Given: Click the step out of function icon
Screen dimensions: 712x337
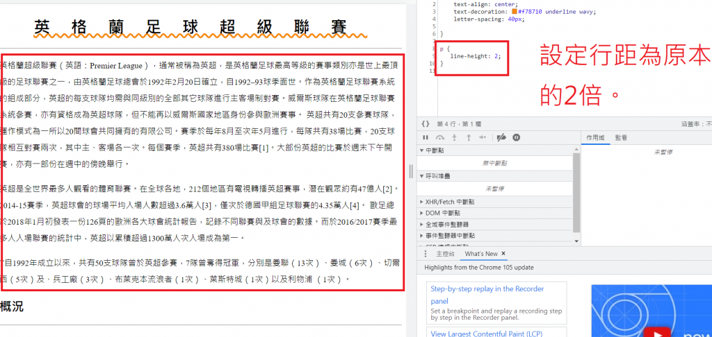Looking at the screenshot, I should coord(468,137).
